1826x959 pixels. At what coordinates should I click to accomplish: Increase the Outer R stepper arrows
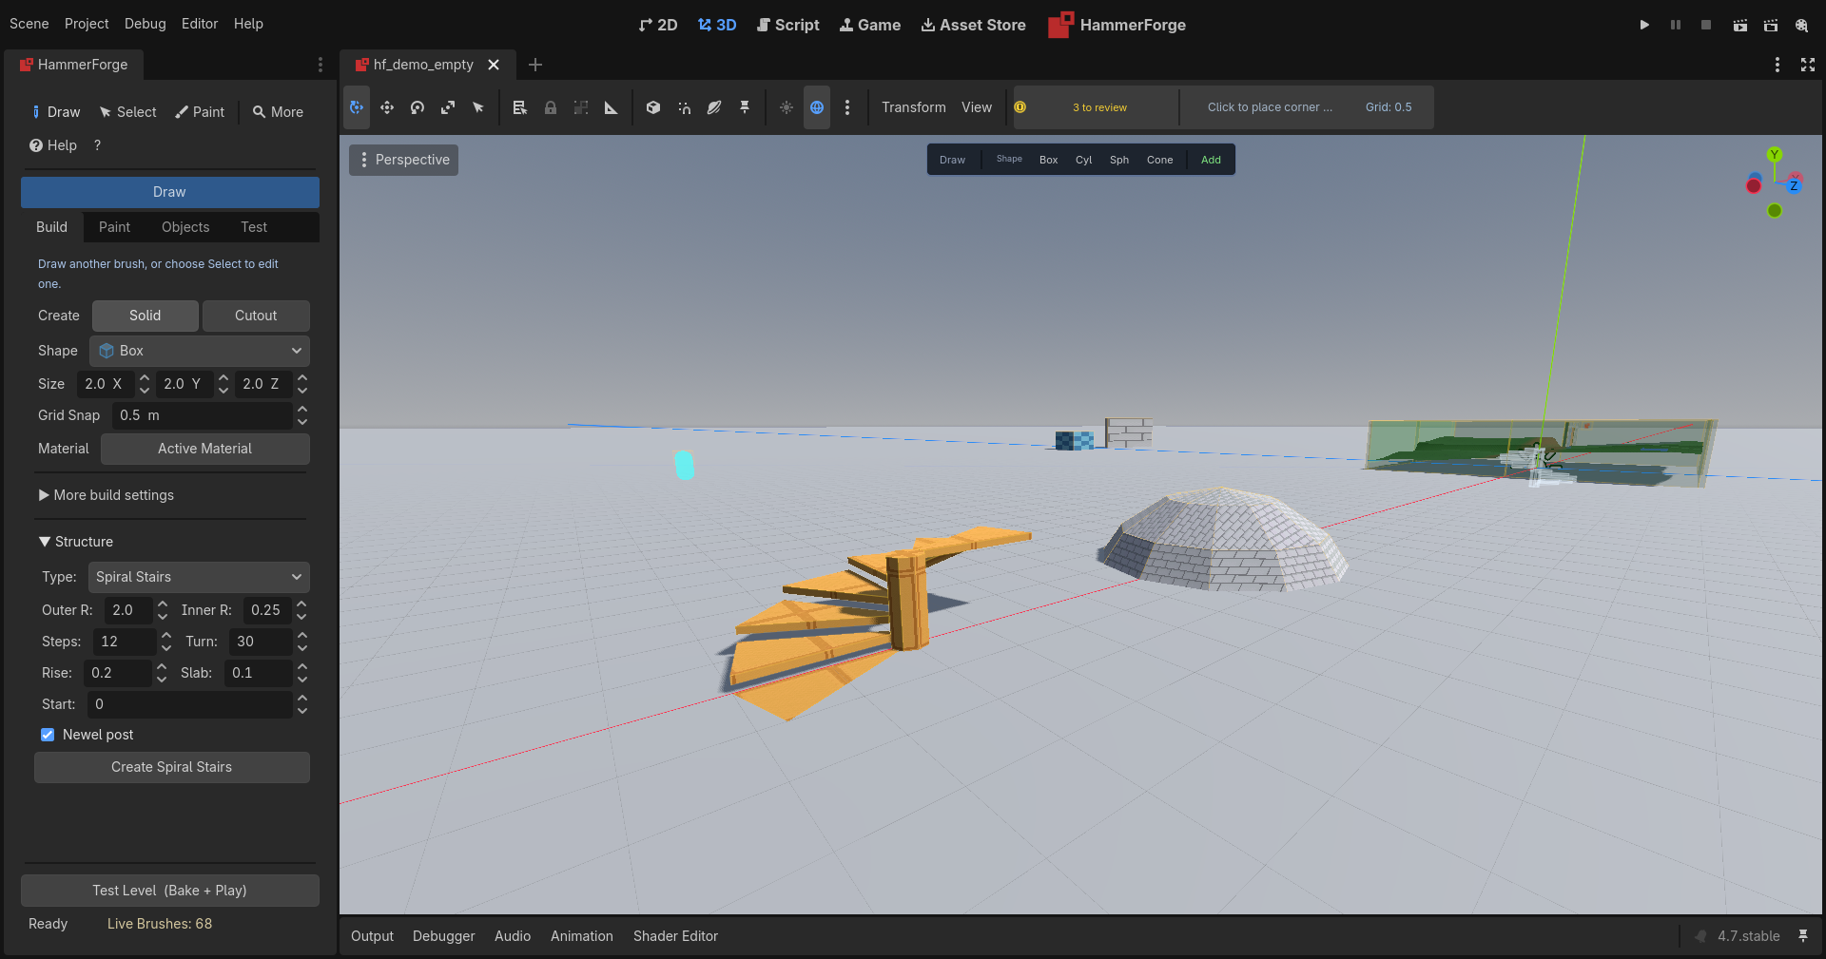click(x=163, y=604)
